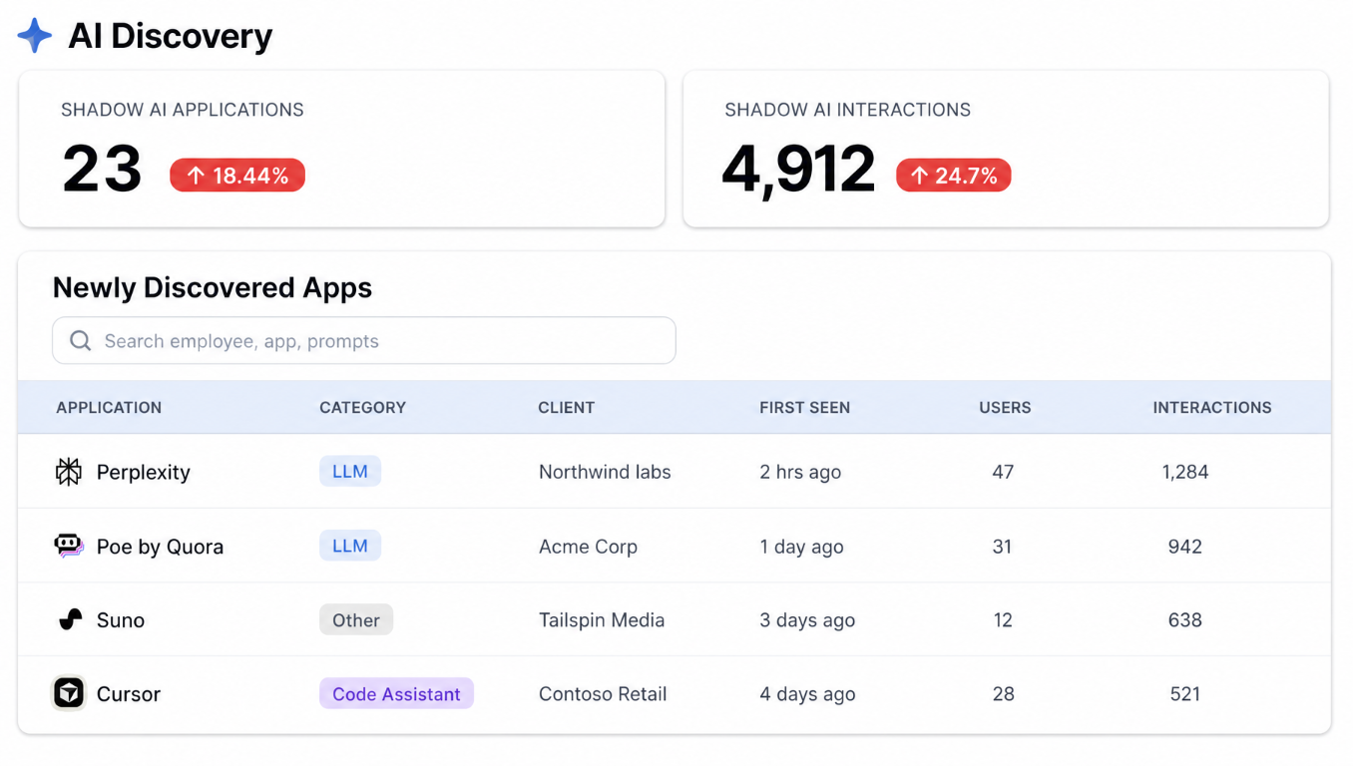Viewport: 1353px width, 766px height.
Task: Click the blue sparkle AI Discovery icon
Action: pyautogui.click(x=35, y=36)
